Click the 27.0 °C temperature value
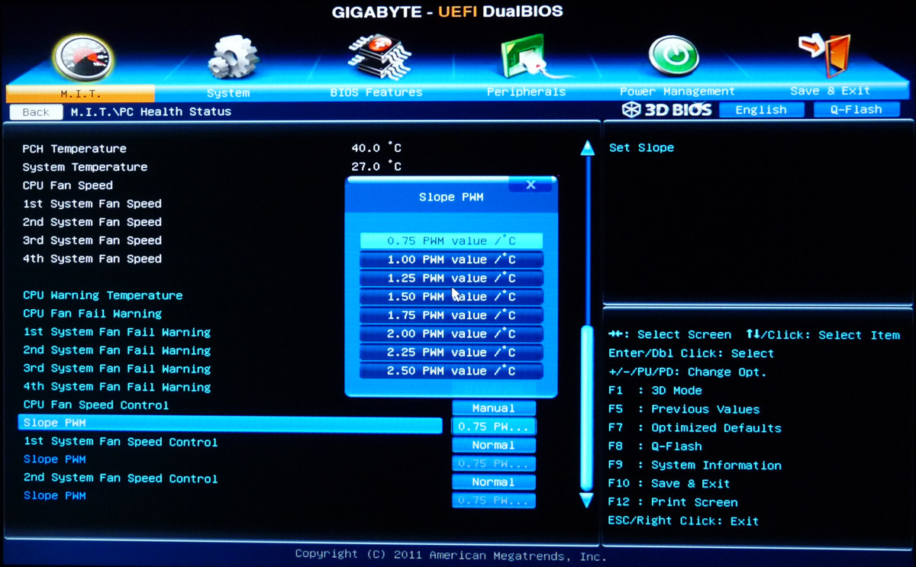Image resolution: width=916 pixels, height=567 pixels. click(x=376, y=167)
